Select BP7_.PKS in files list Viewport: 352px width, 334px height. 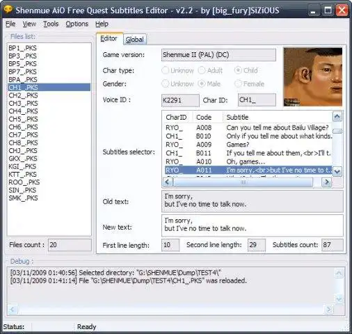pyautogui.click(x=49, y=72)
